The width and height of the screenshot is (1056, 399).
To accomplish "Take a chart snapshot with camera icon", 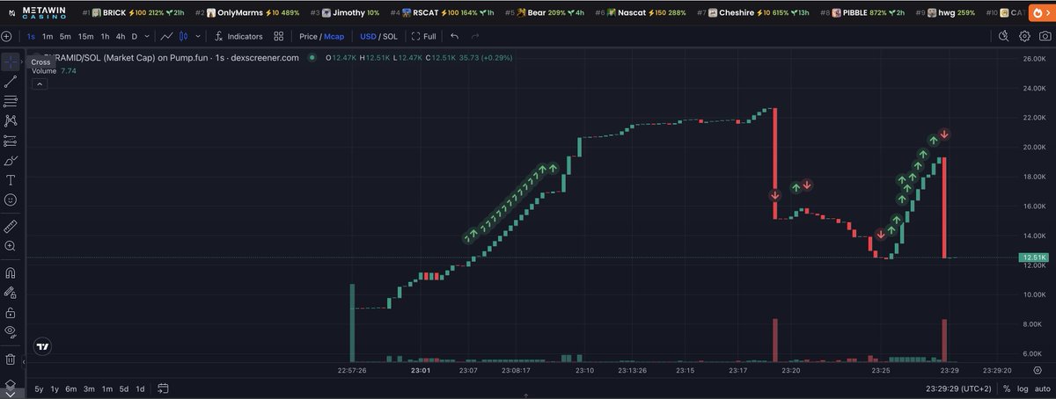I will [x=1045, y=36].
